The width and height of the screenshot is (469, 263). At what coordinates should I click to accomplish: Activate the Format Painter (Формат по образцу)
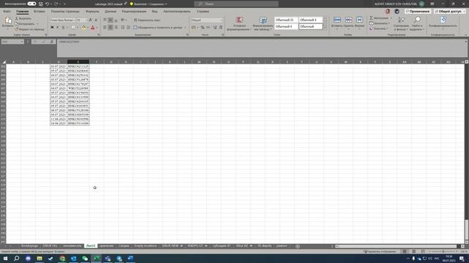click(x=29, y=29)
